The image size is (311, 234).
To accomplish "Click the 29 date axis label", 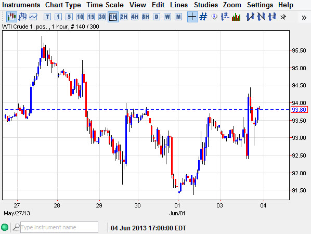I will click(x=99, y=205).
